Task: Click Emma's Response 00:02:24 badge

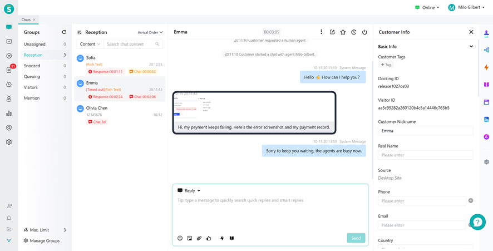Action: pos(105,97)
